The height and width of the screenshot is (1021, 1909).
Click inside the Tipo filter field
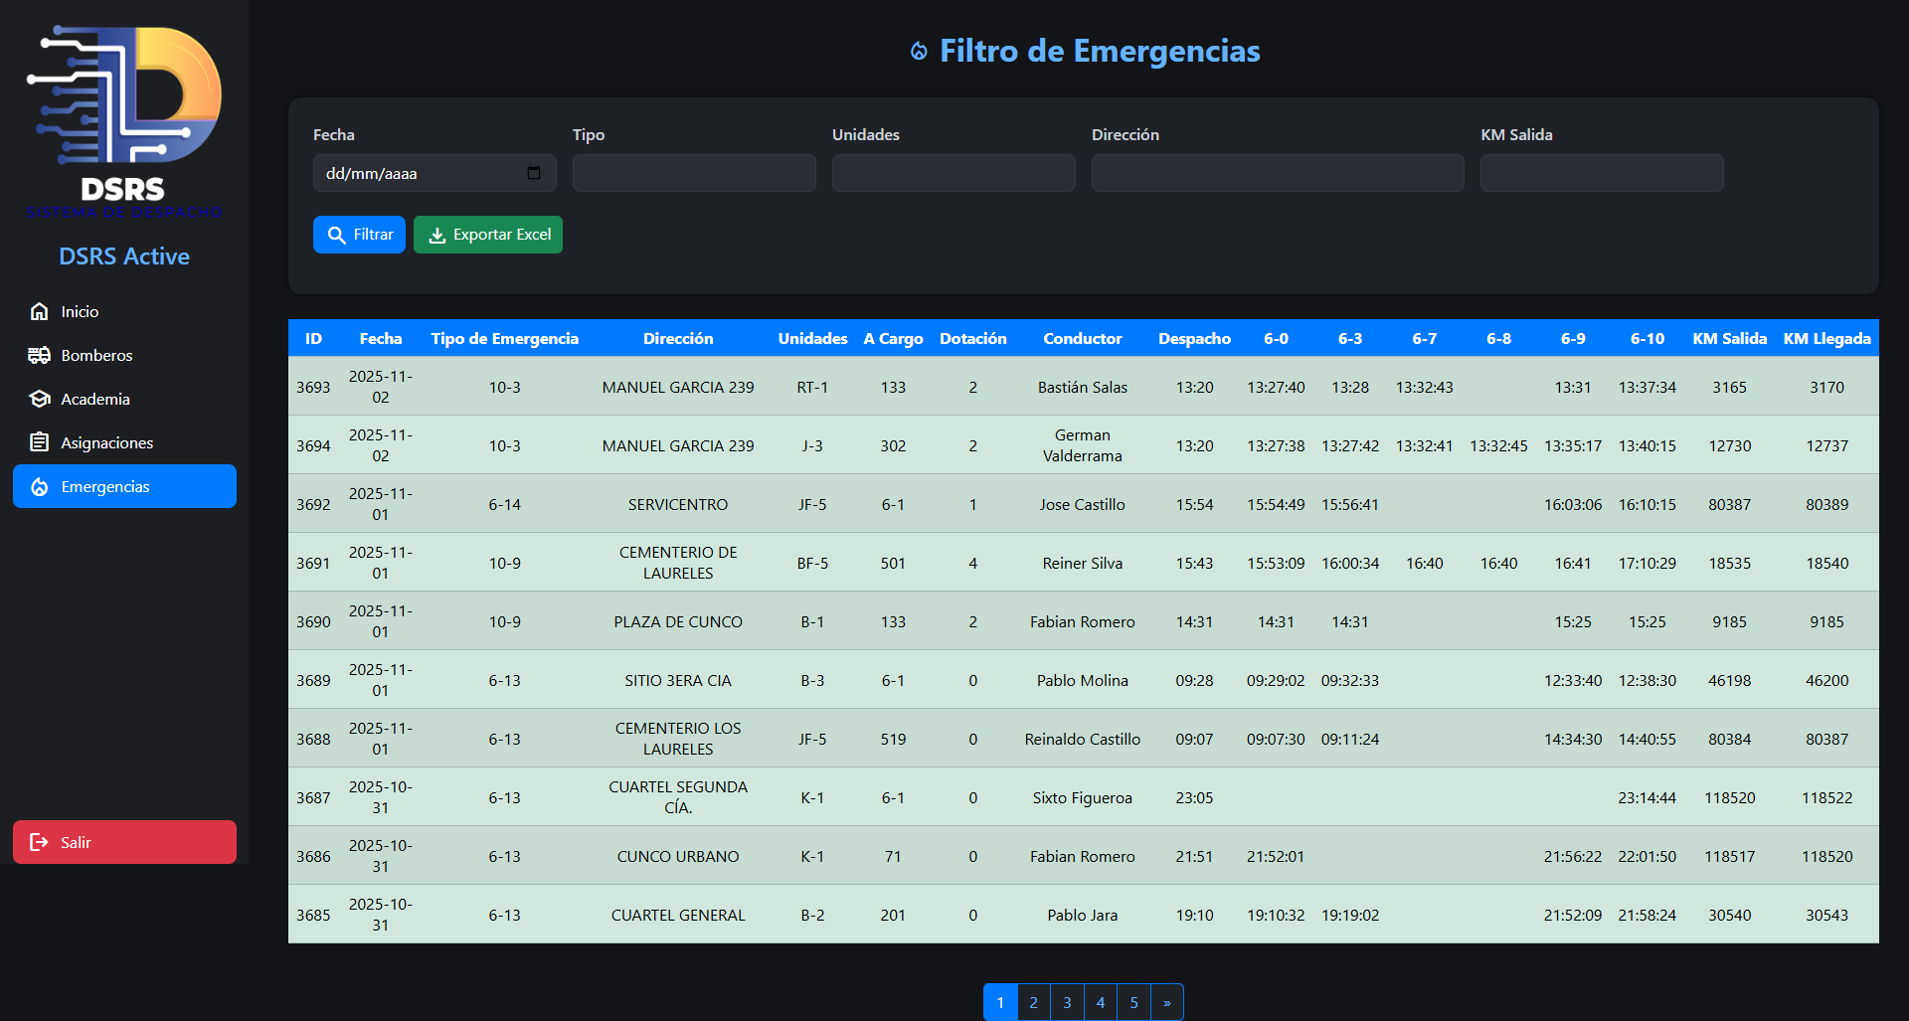[x=693, y=172]
